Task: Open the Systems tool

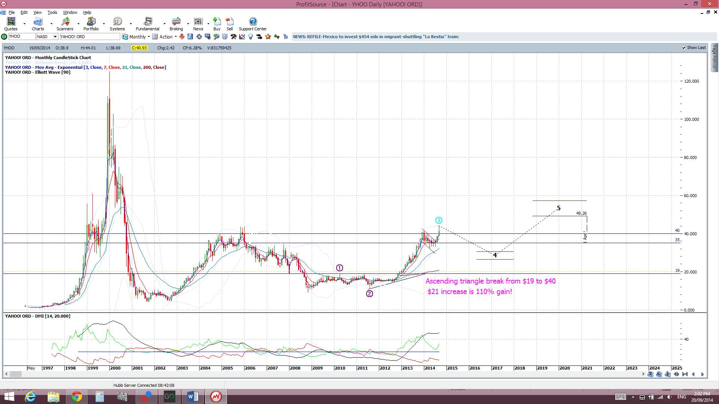Action: pyautogui.click(x=117, y=24)
